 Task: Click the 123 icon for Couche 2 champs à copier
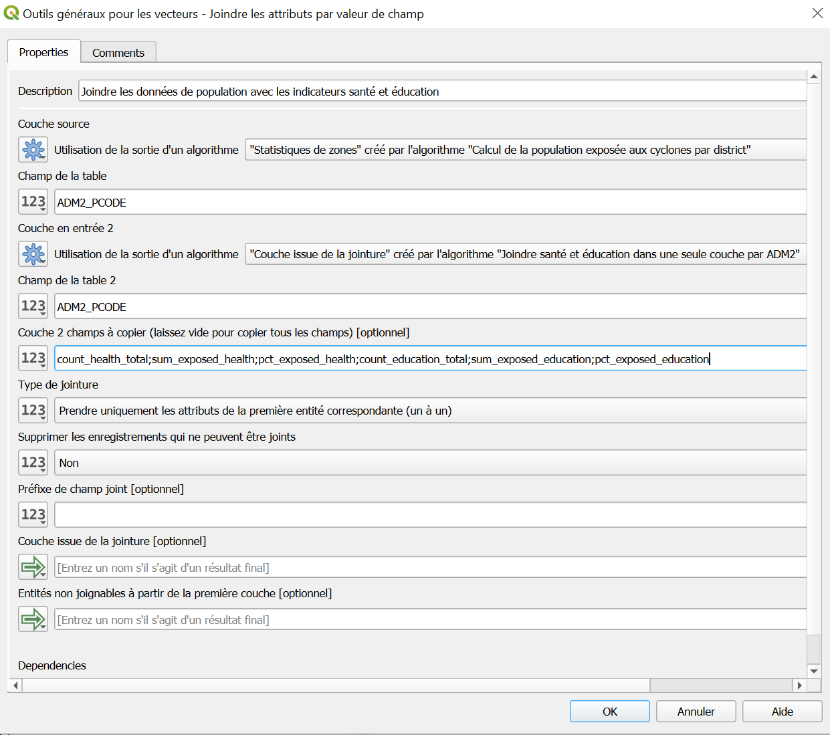(x=33, y=358)
